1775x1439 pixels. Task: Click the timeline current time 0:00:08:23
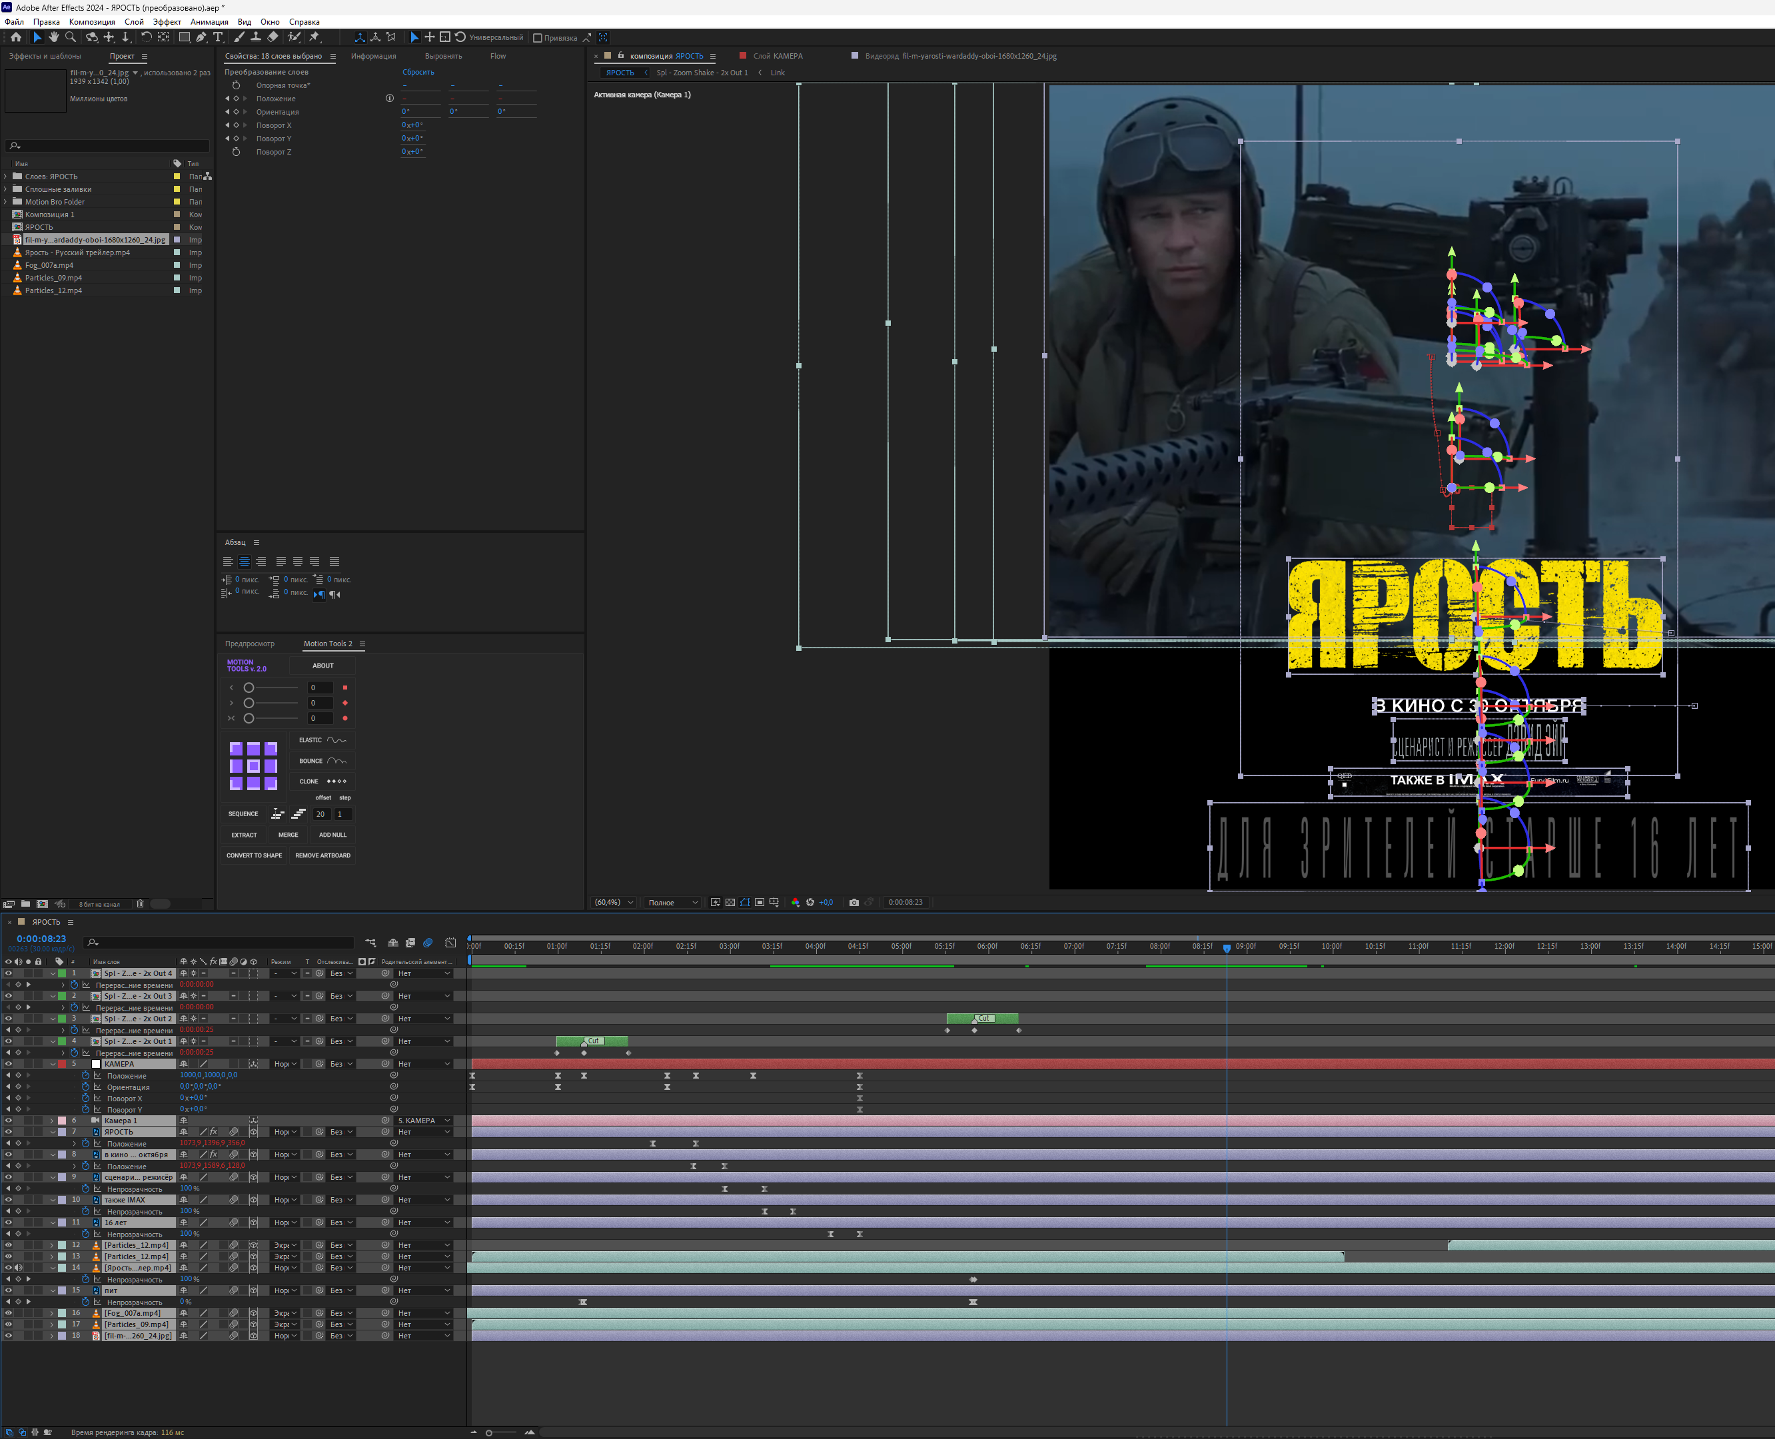[41, 938]
